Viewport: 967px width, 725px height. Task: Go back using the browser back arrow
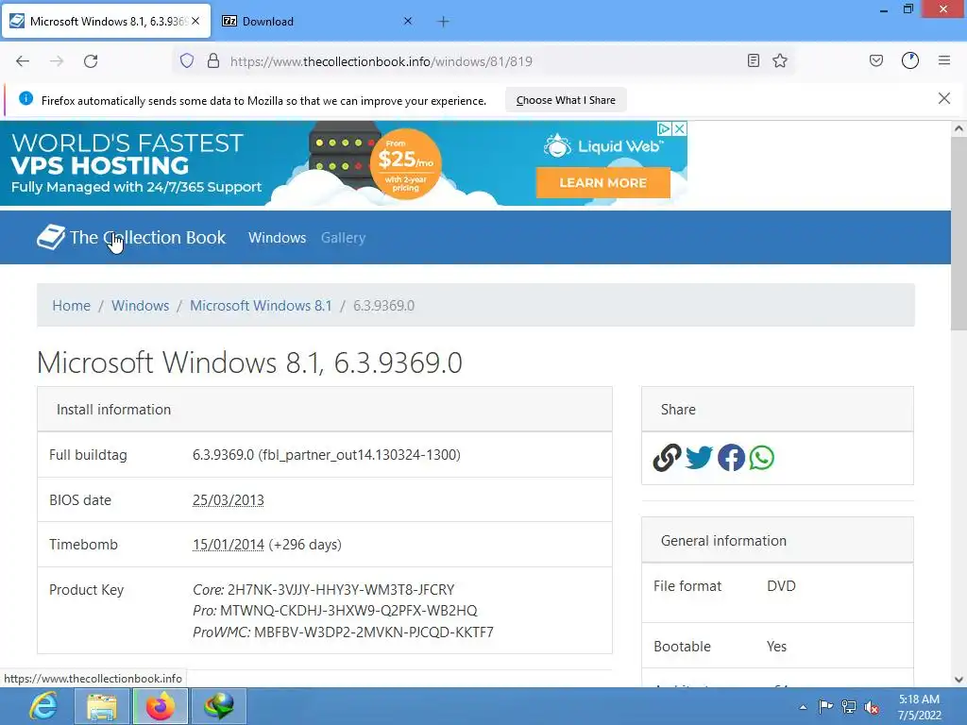pos(23,61)
